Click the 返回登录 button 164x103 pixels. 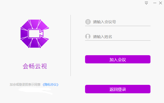[x=118, y=89]
